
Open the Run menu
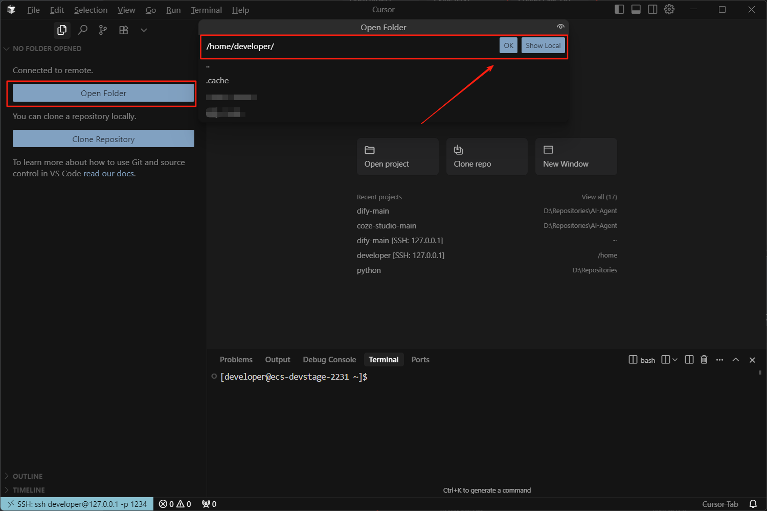click(x=173, y=10)
